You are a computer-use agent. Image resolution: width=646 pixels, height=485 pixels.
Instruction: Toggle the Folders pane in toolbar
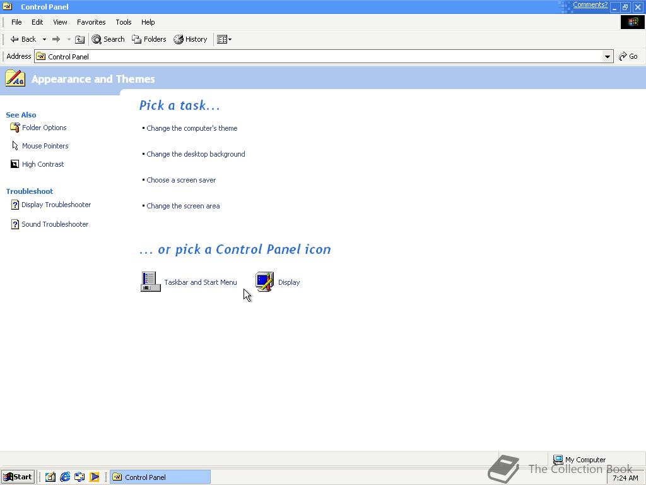tap(149, 39)
